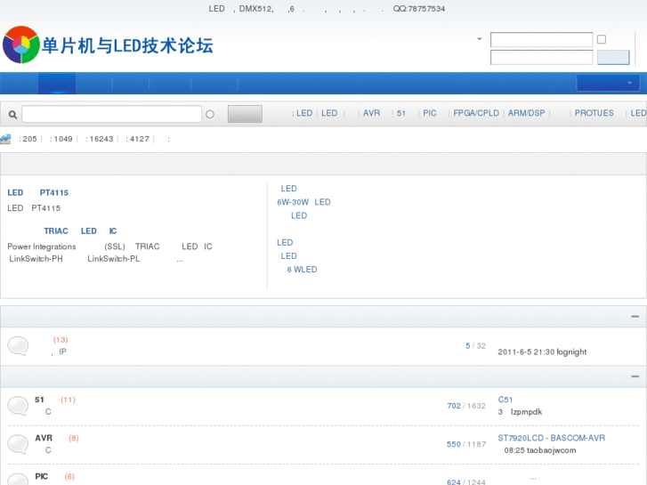Click the statistics chart icon
Viewport: 647px width, 485px height.
pyautogui.click(x=5, y=139)
